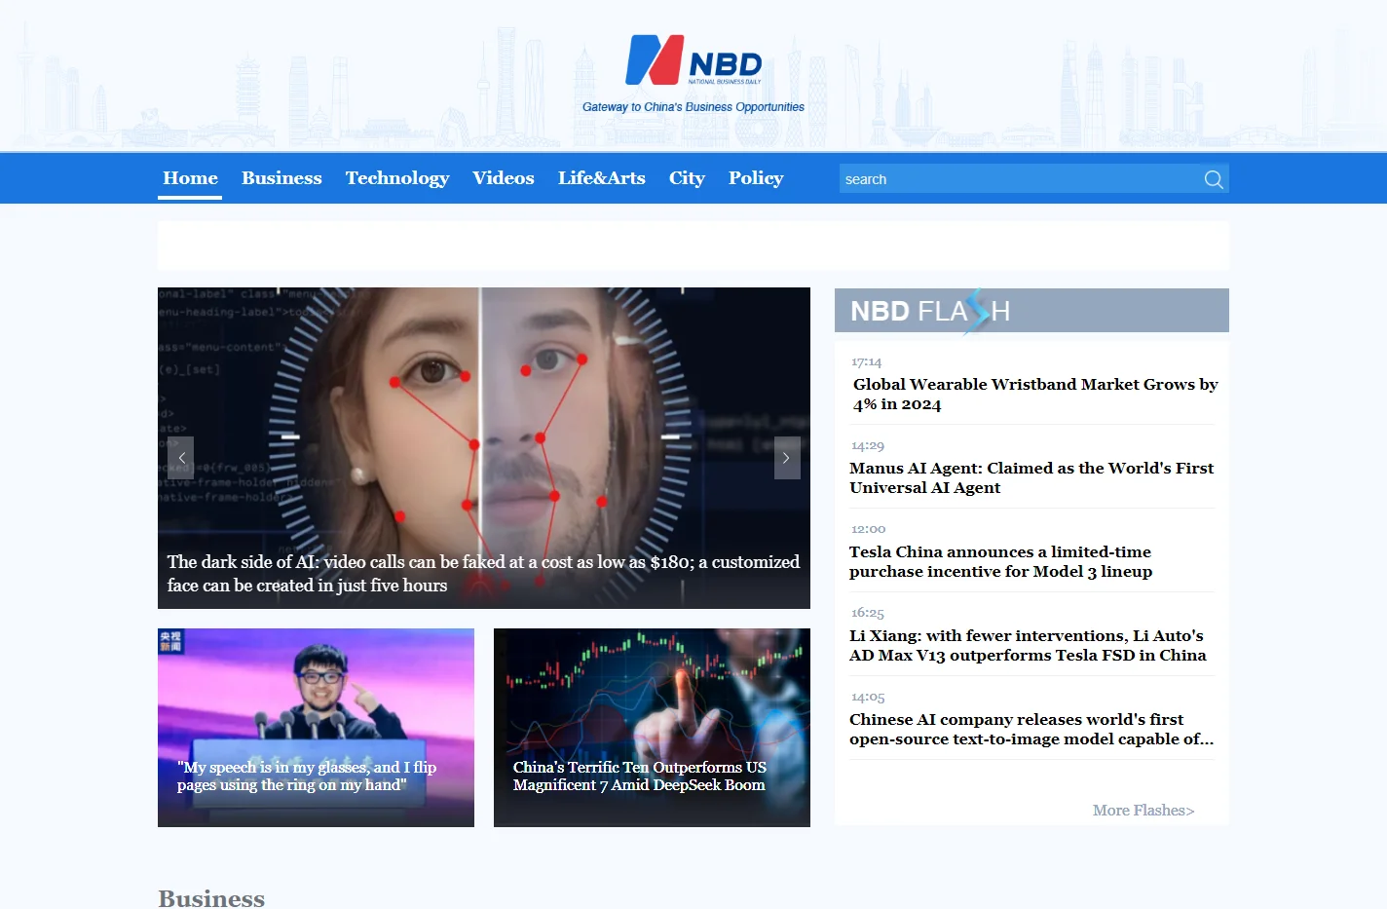Click the 14:29 flash timestamp
Screen dimensions: 1387x909
coord(868,446)
